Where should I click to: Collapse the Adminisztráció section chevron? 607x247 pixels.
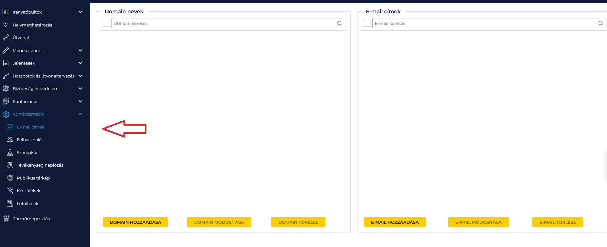tap(80, 114)
